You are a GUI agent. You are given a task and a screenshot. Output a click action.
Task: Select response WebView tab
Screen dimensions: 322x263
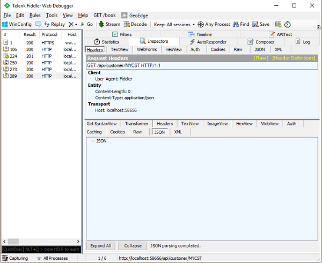pyautogui.click(x=269, y=124)
